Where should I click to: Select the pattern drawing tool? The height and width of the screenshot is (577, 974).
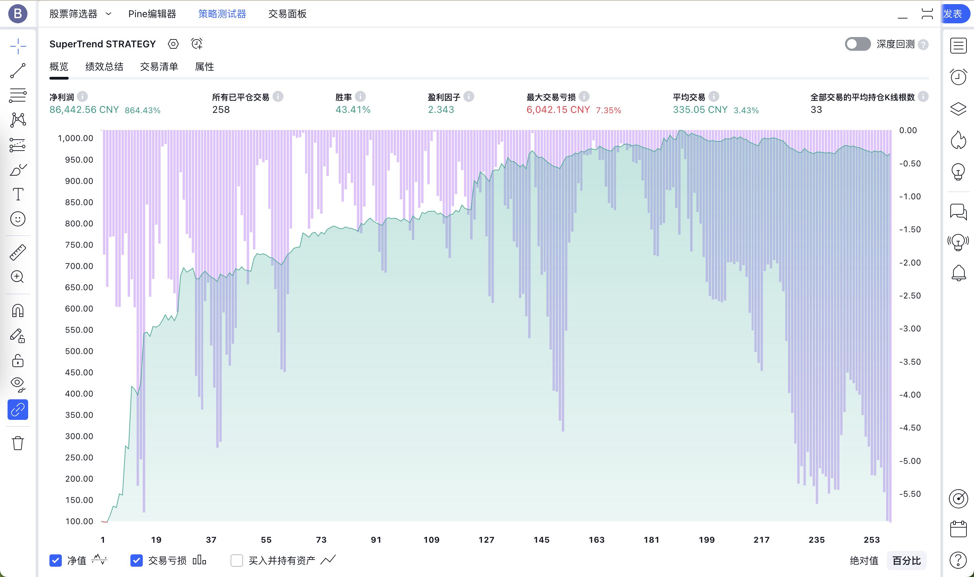pyautogui.click(x=18, y=120)
